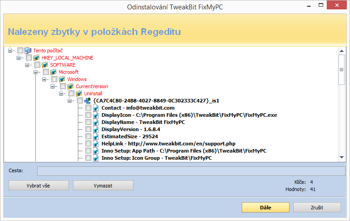The image size is (350, 221).
Task: Cancel with the Zrušit button
Action: click(x=317, y=208)
